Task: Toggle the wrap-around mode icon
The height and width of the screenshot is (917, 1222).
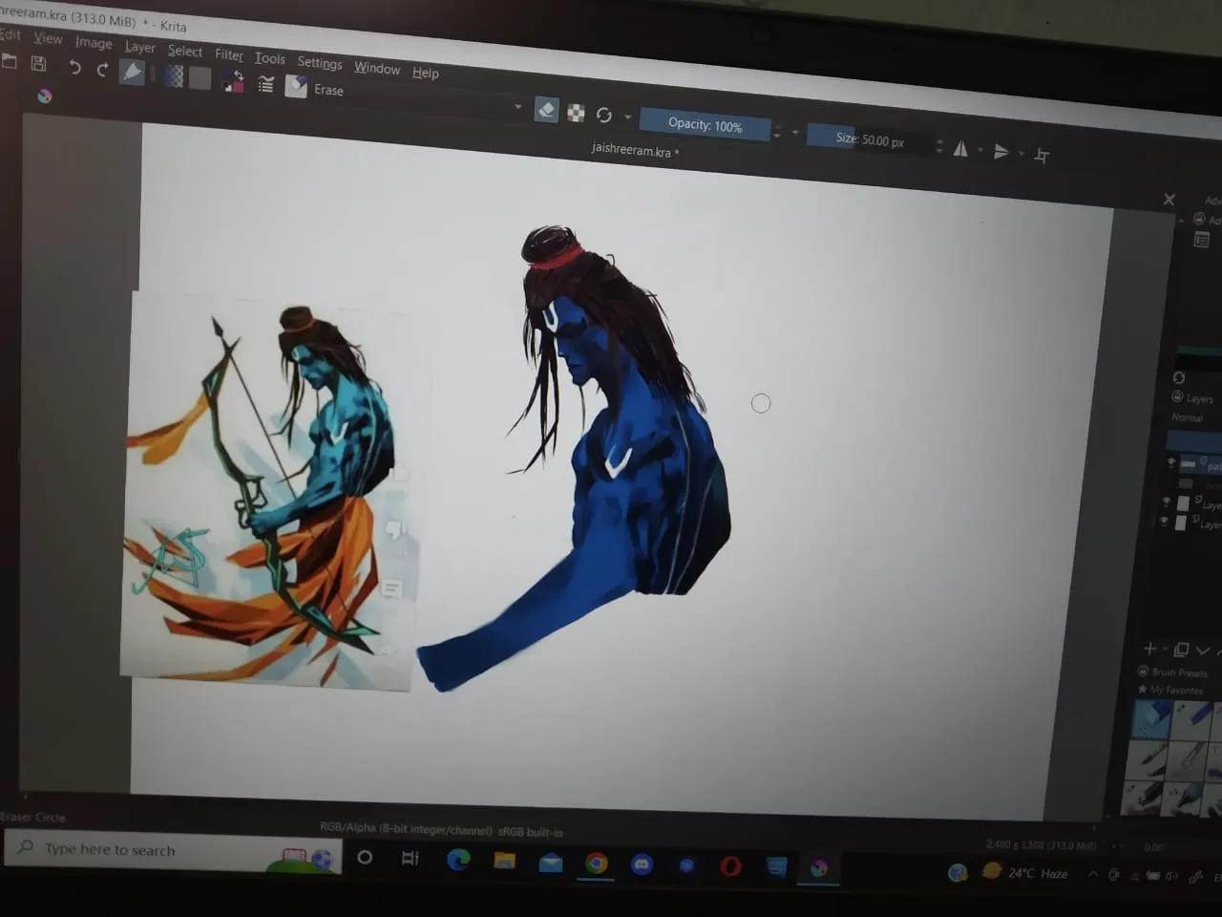Action: (1042, 156)
